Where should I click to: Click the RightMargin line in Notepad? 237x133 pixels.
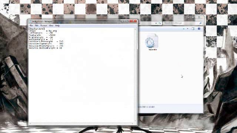pos(41,37)
